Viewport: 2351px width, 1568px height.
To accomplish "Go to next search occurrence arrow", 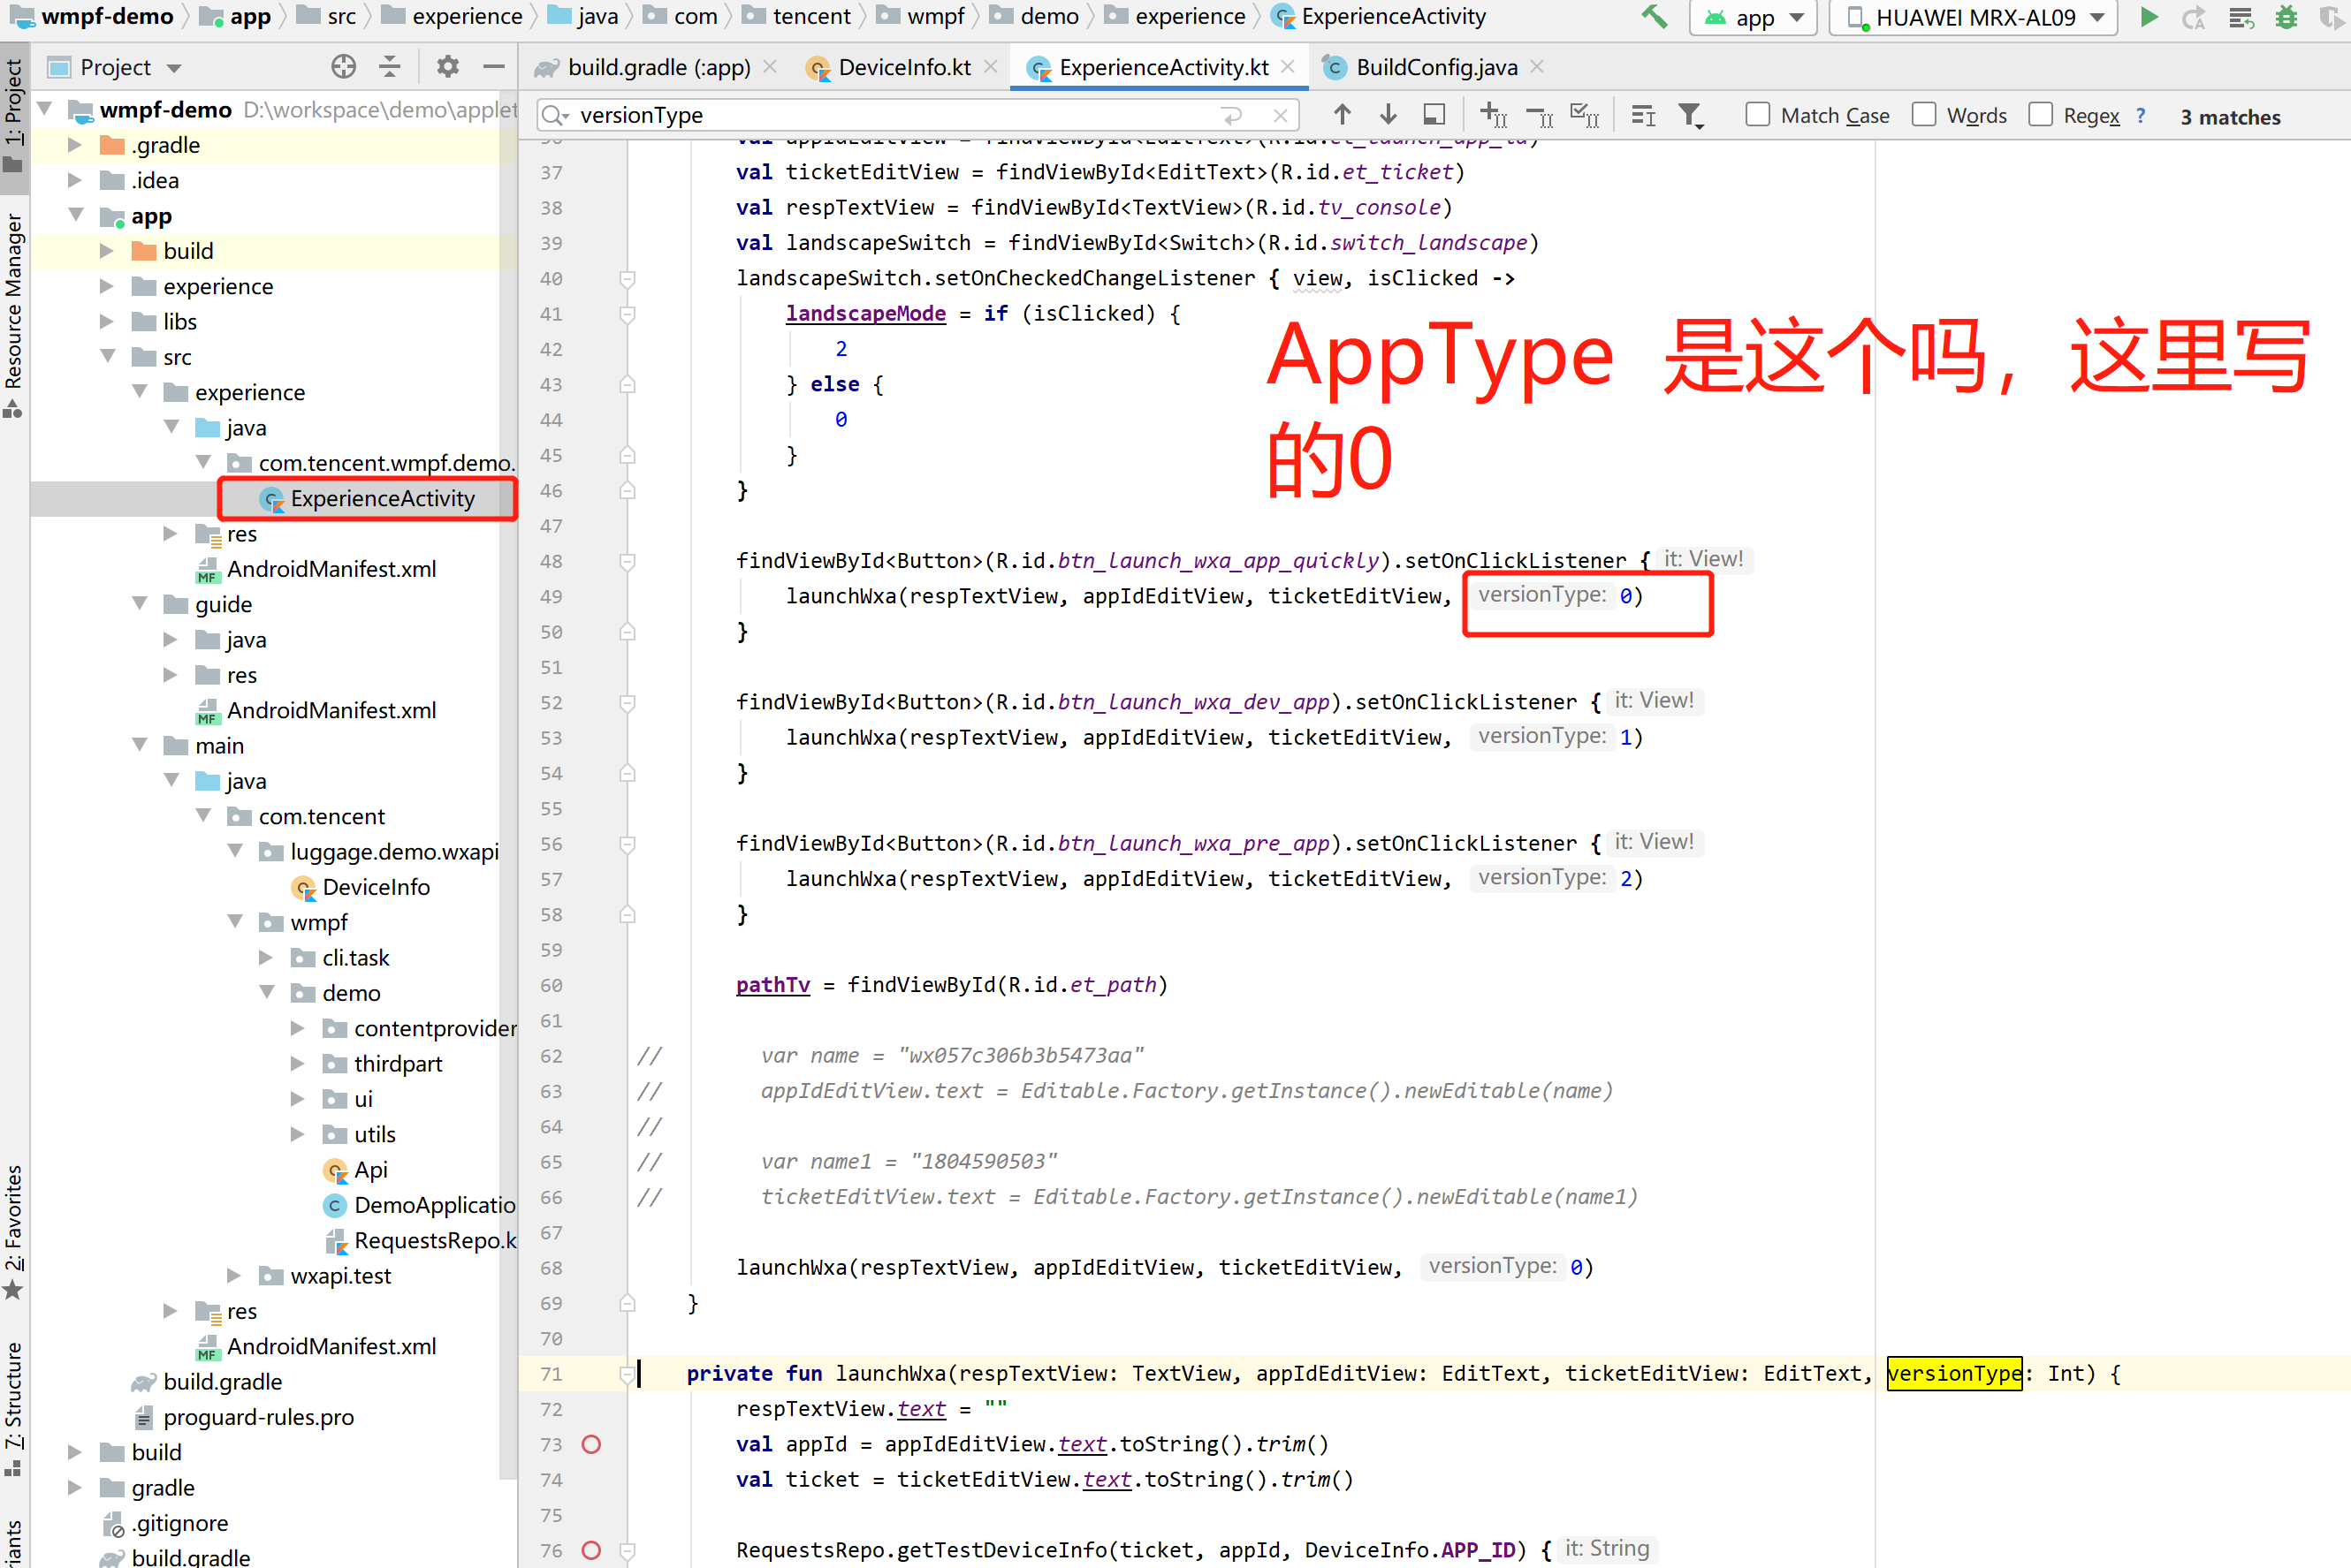I will (1388, 115).
